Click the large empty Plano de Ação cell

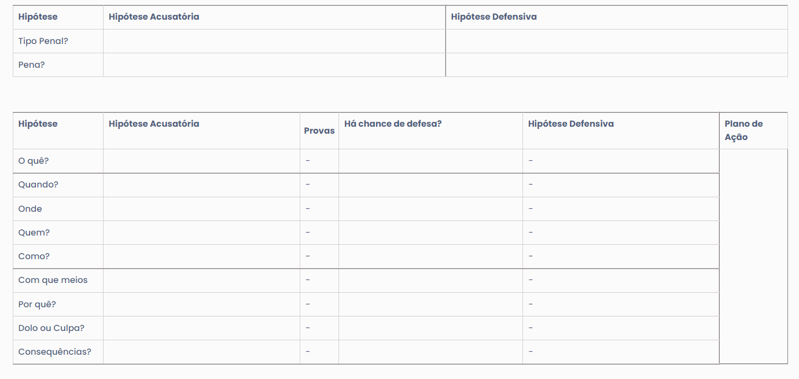[753, 256]
